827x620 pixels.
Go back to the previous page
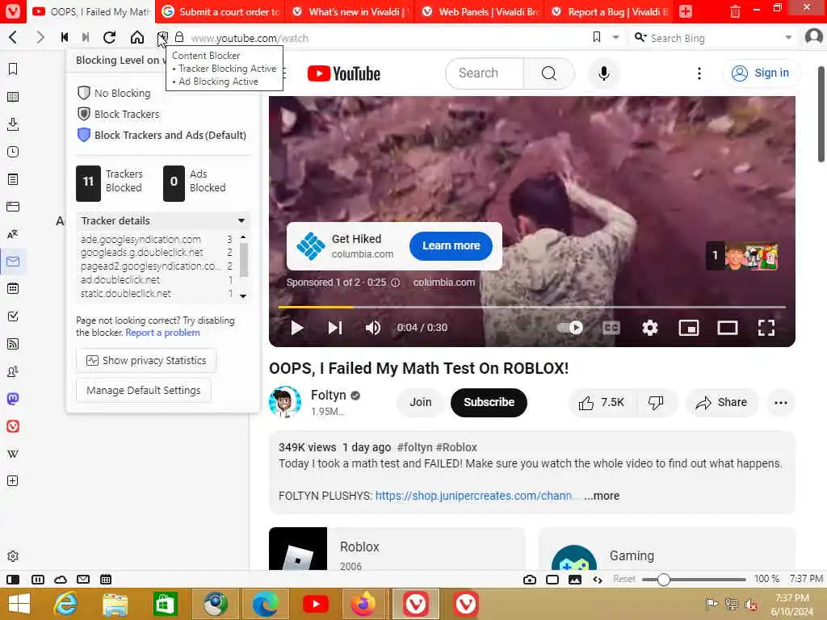(x=13, y=37)
